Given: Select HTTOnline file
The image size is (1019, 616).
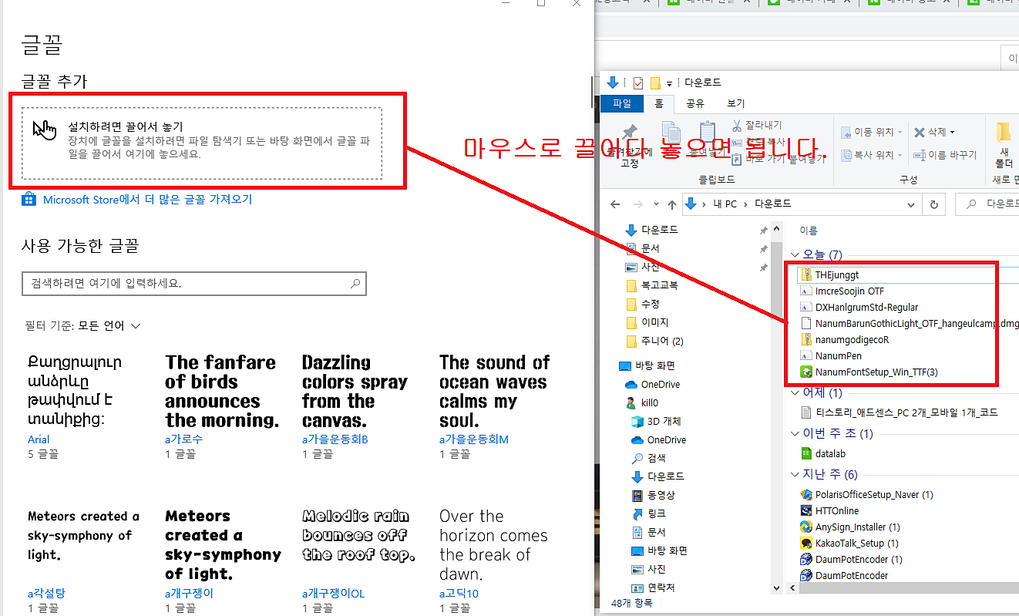Looking at the screenshot, I should point(830,510).
